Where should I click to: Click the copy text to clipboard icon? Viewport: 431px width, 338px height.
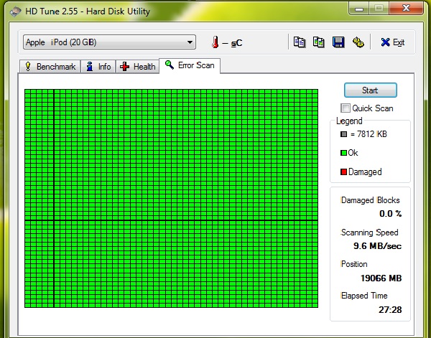coord(300,42)
